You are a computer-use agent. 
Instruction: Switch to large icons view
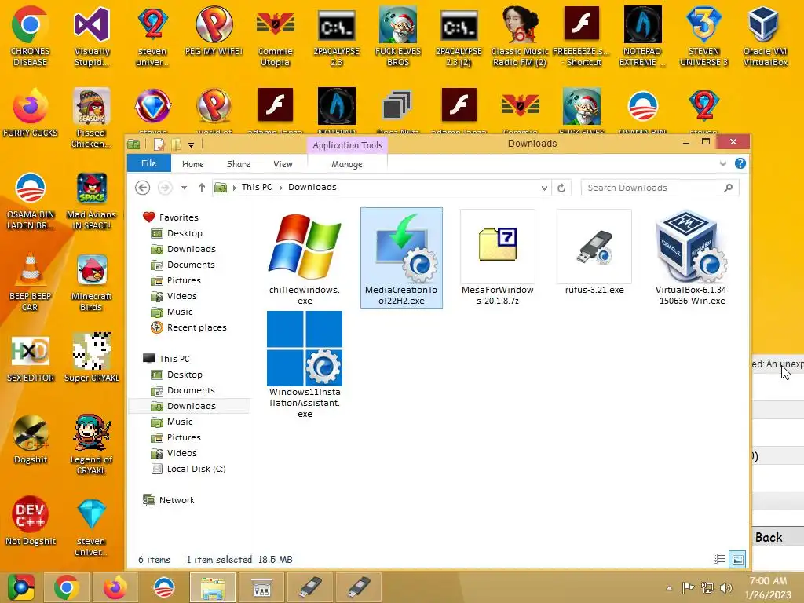pos(737,559)
